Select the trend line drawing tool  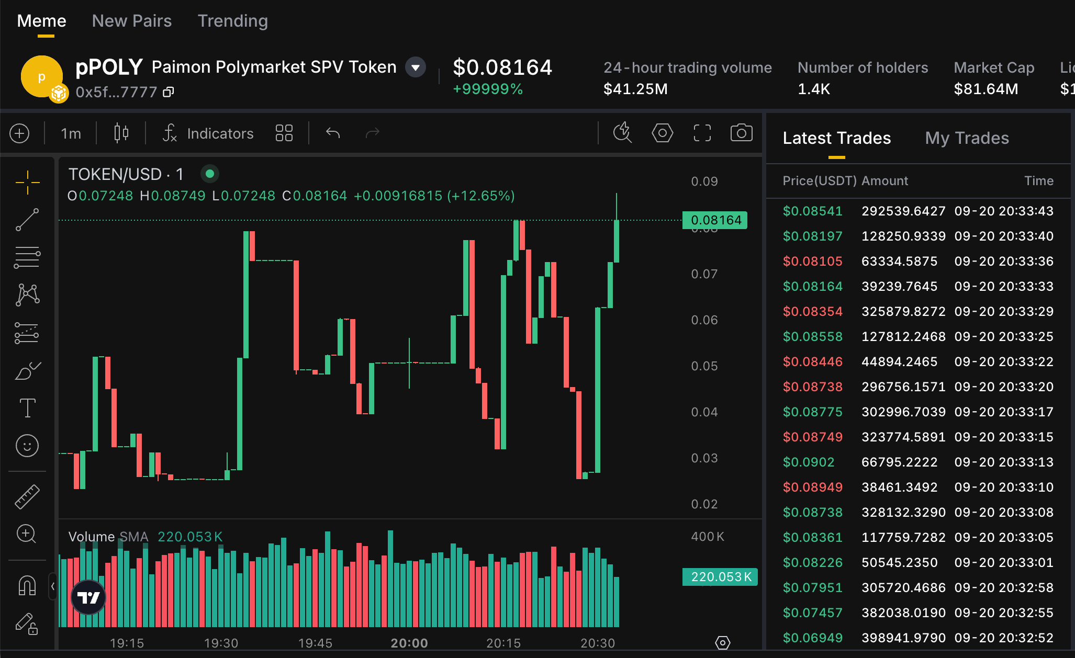click(27, 220)
